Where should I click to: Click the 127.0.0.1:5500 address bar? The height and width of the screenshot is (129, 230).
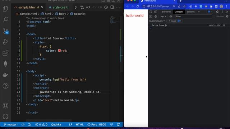click(x=158, y=6)
